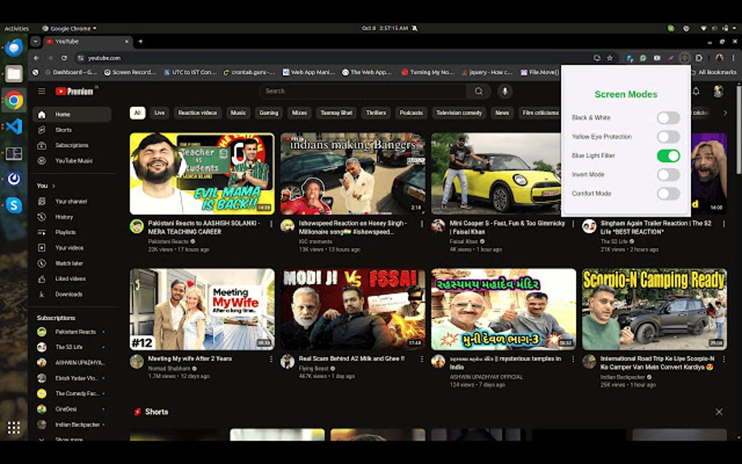Launch Visual Studio Code from dock
The width and height of the screenshot is (742, 464).
click(14, 127)
